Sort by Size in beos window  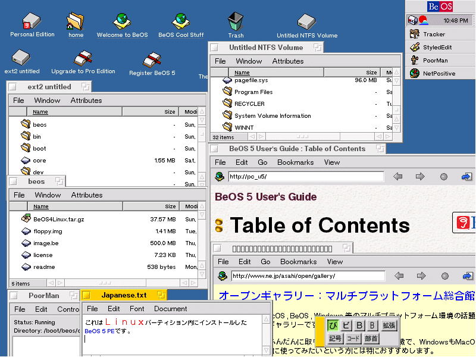point(151,206)
